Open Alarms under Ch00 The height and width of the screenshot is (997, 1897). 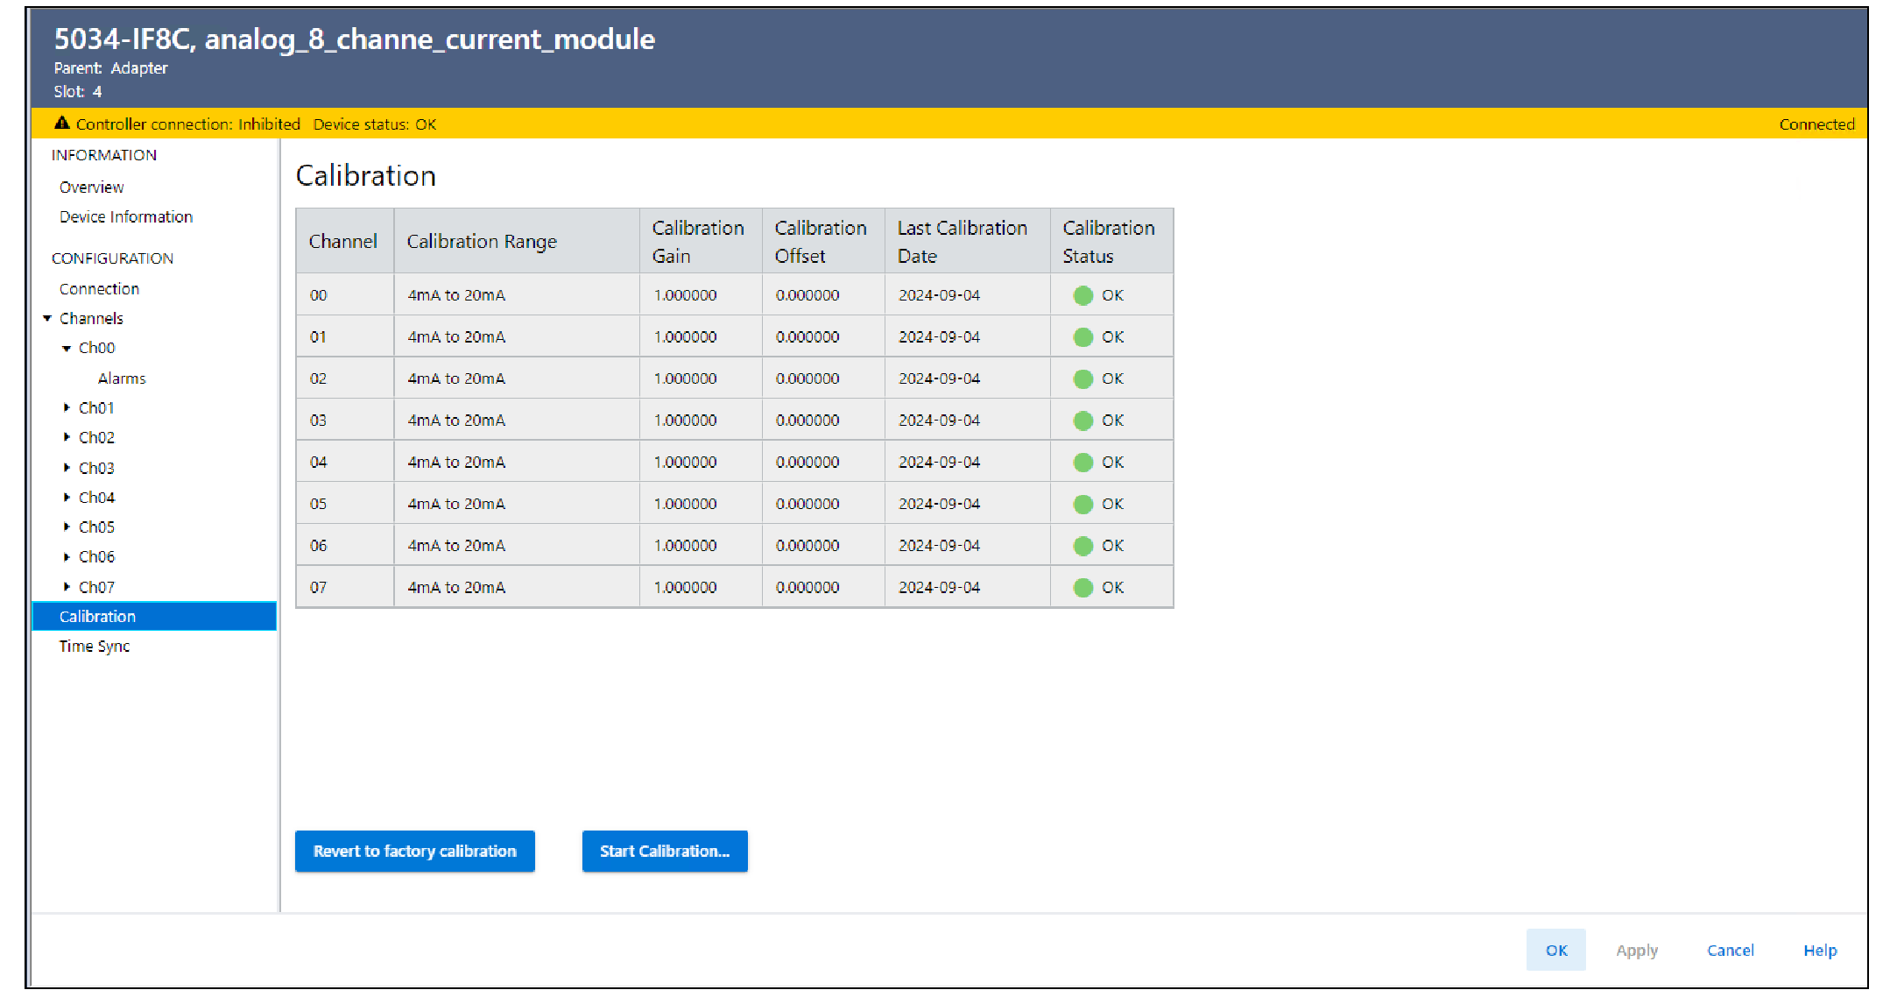click(x=122, y=378)
